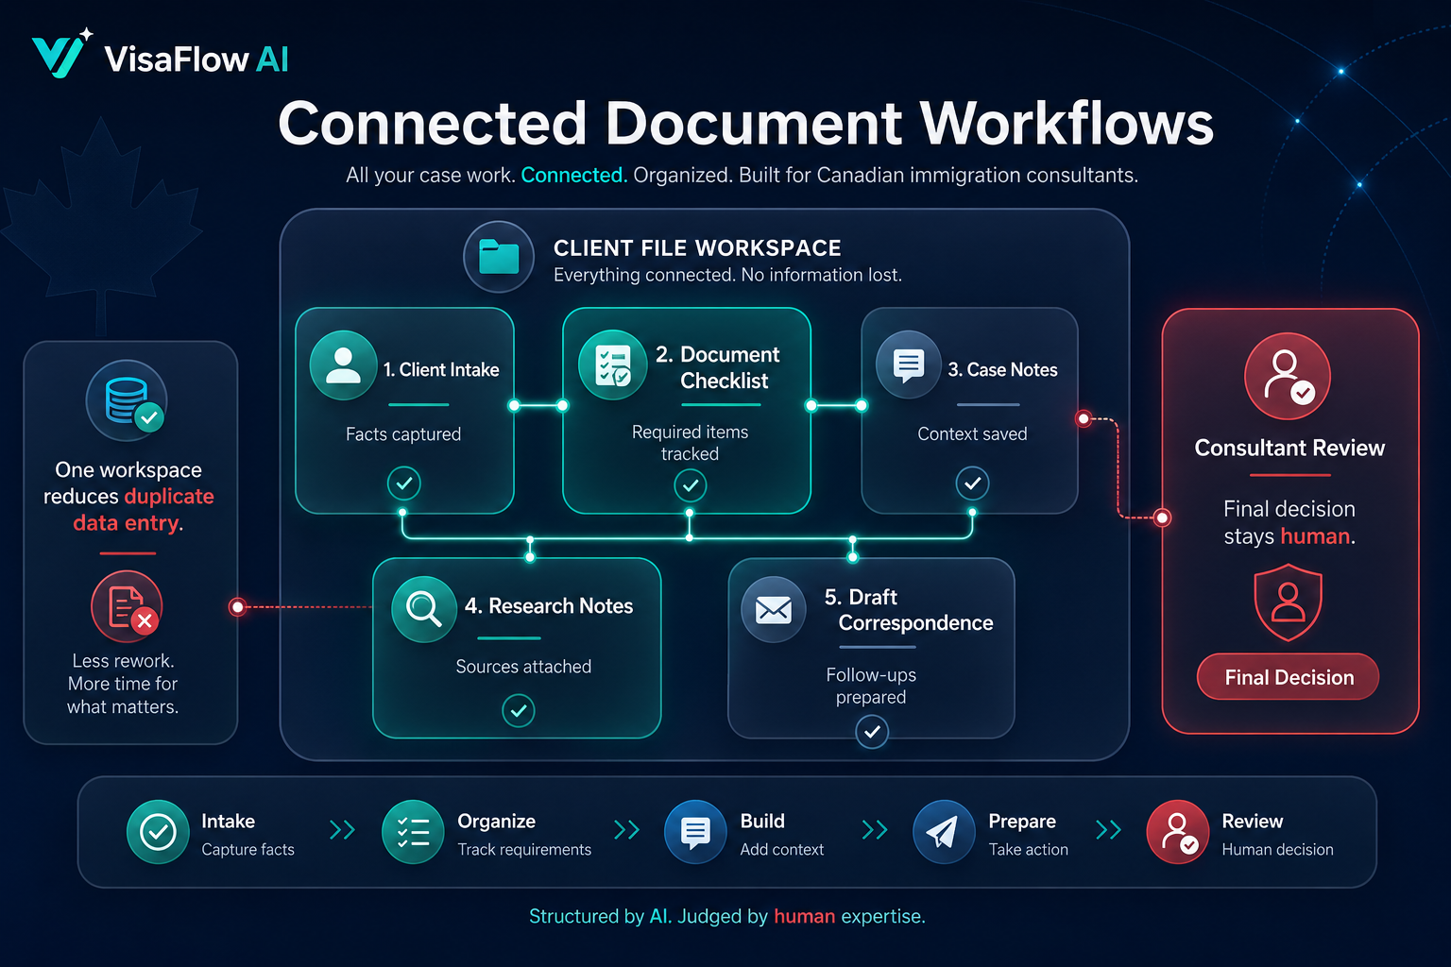The width and height of the screenshot is (1451, 967).
Task: Select the Review step label
Action: tap(1252, 822)
